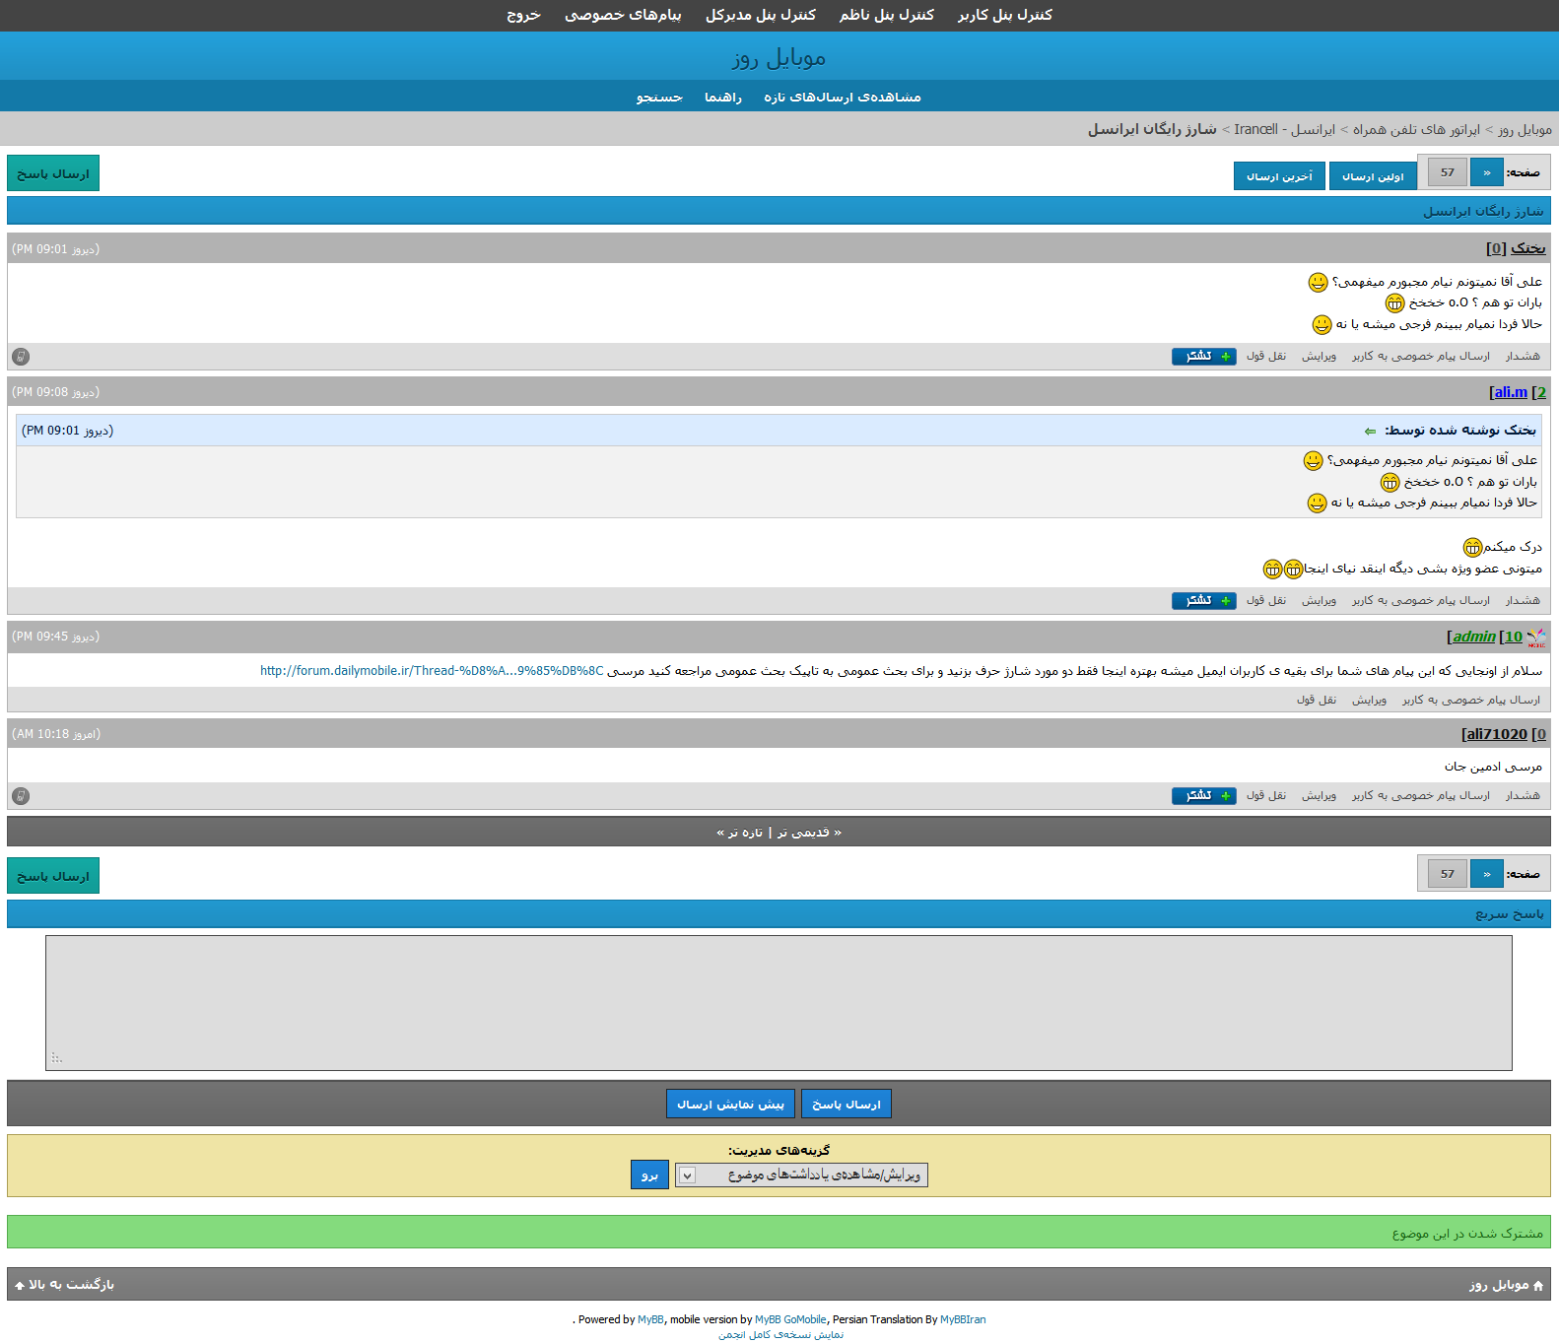Open پیام‌های خصوصی in top menu
Image resolution: width=1559 pixels, height=1343 pixels.
click(623, 15)
